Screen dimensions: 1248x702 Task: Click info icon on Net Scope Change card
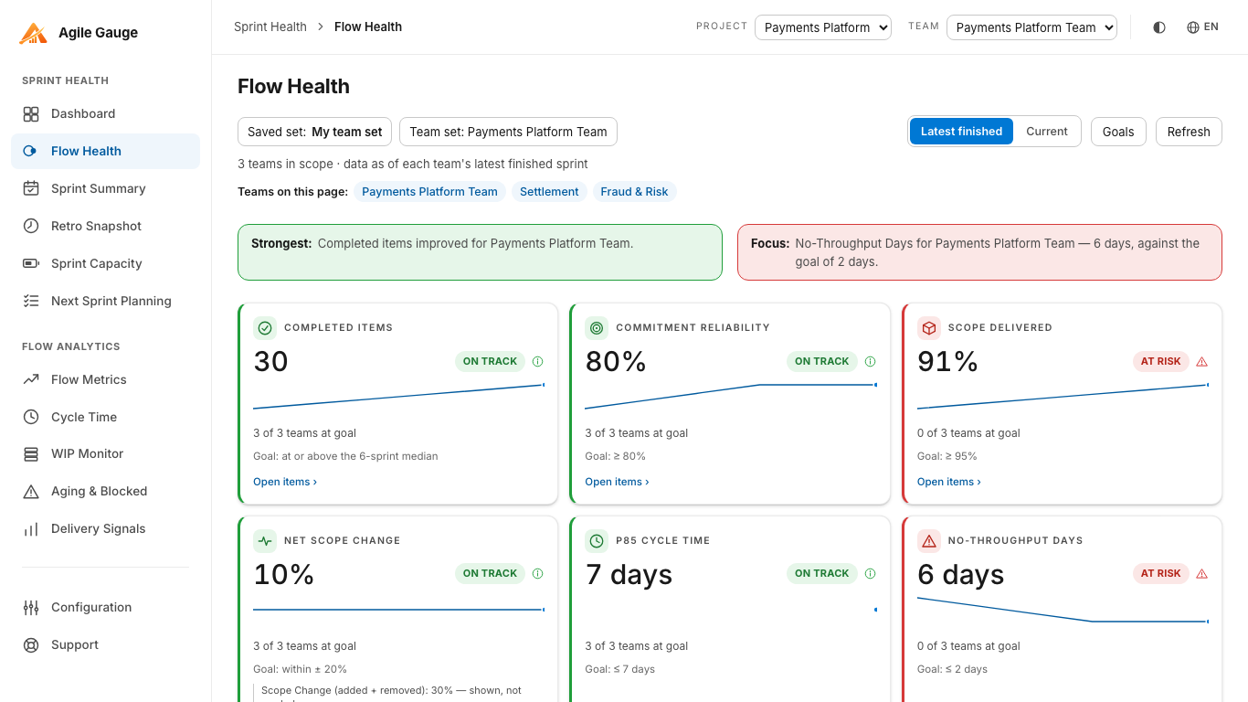tap(538, 574)
